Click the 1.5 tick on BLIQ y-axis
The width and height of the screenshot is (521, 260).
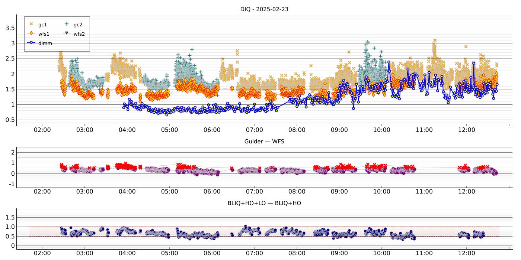[x=10, y=217]
